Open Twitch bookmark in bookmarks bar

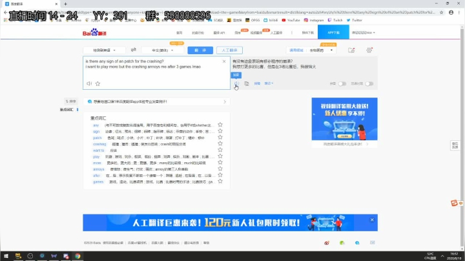click(335, 20)
